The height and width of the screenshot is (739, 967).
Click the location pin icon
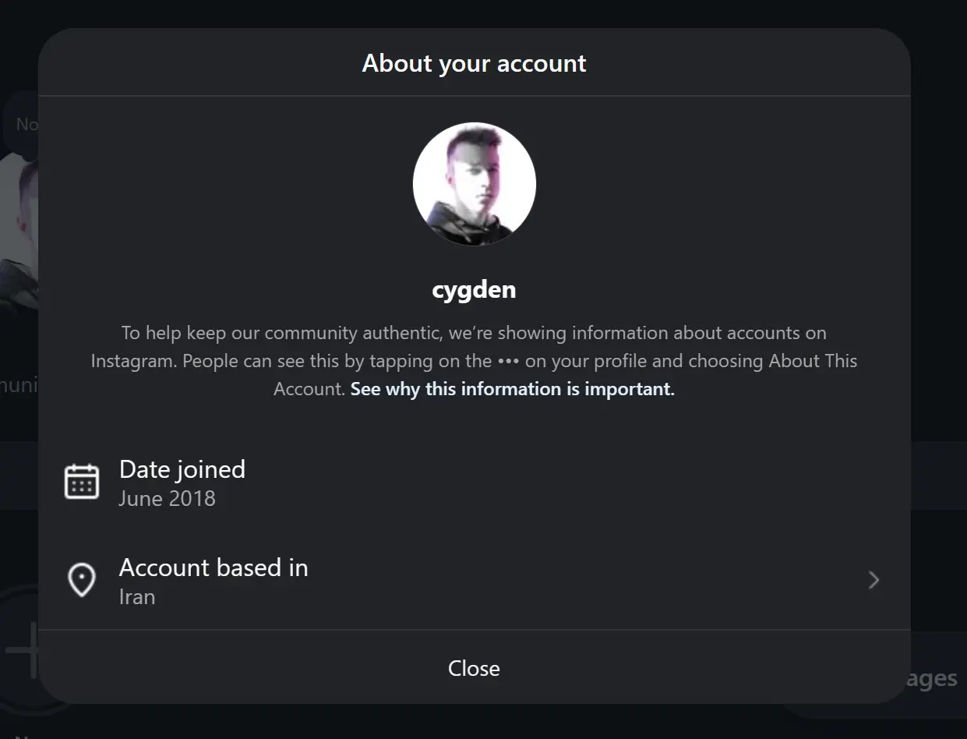[x=82, y=580]
